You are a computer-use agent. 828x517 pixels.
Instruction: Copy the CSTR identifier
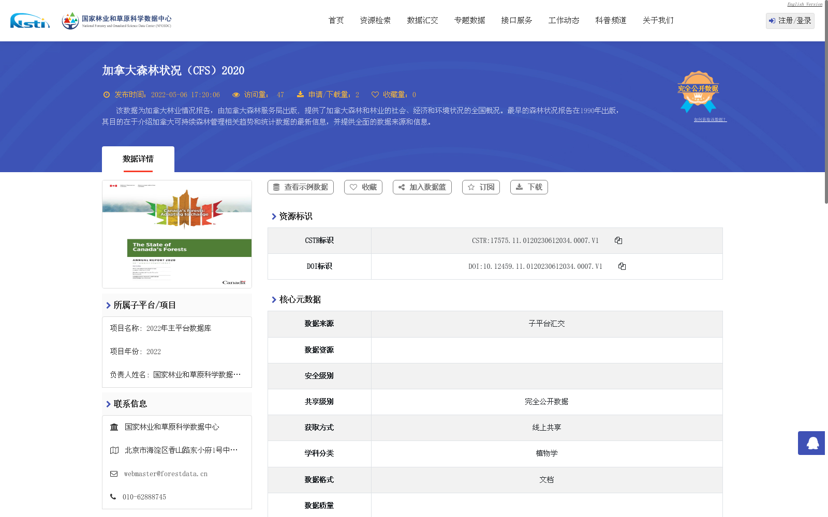(618, 240)
